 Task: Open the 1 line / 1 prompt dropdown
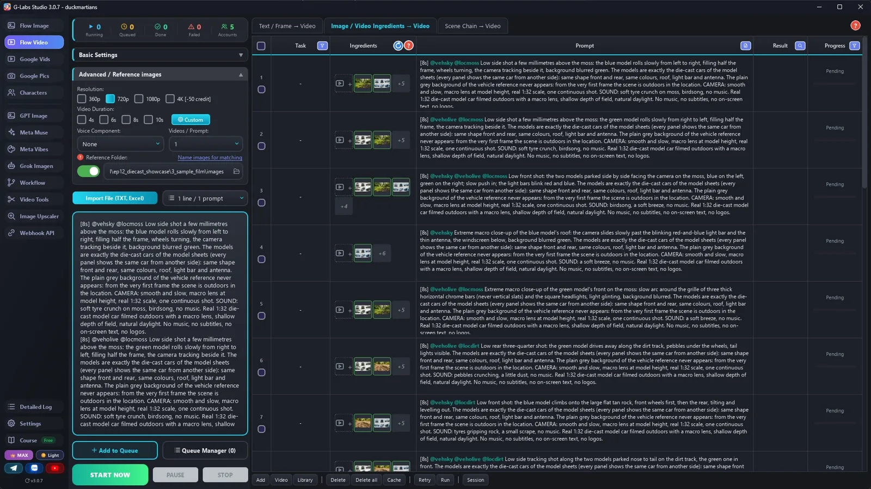tap(205, 198)
